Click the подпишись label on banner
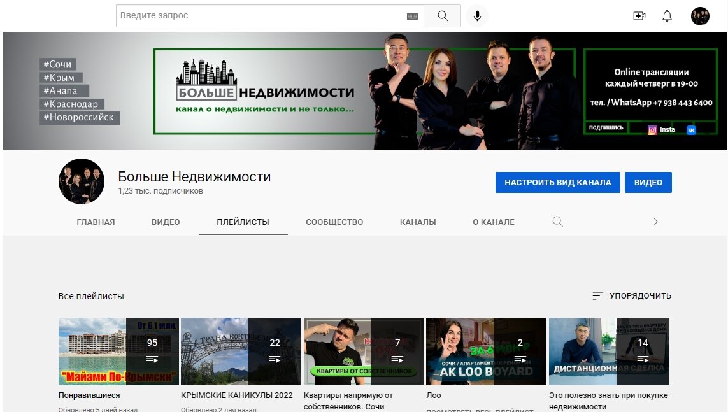Screen dimensions: 728x412 (606, 127)
